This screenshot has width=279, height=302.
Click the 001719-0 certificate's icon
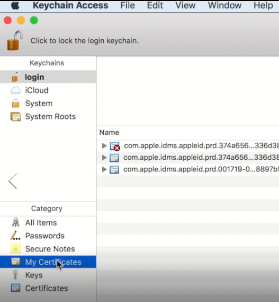click(114, 170)
